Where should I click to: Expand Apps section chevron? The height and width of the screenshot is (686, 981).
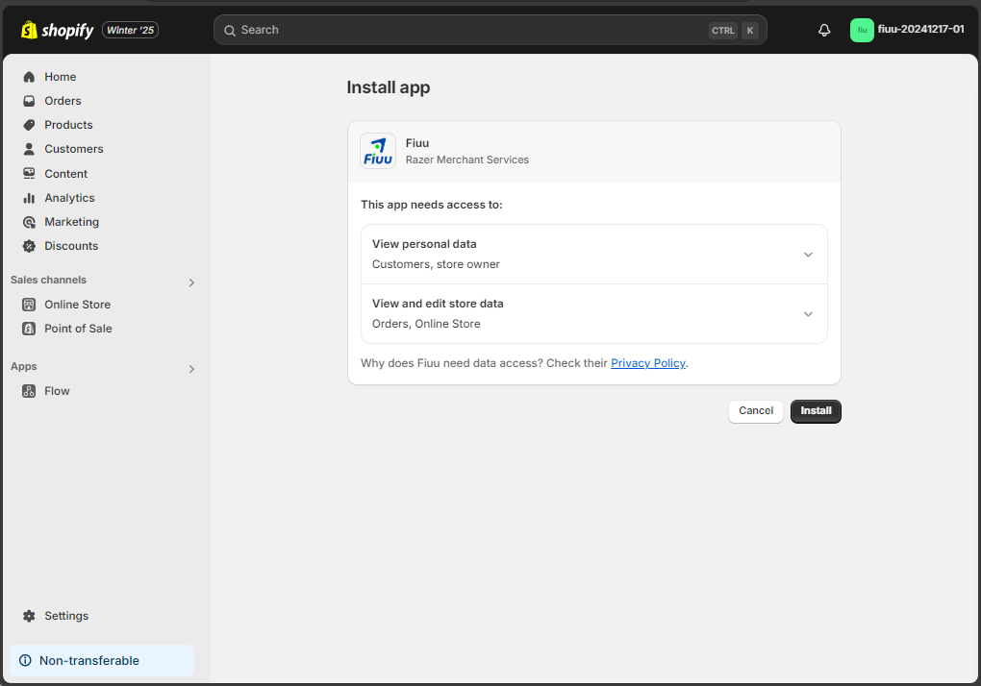pyautogui.click(x=191, y=369)
